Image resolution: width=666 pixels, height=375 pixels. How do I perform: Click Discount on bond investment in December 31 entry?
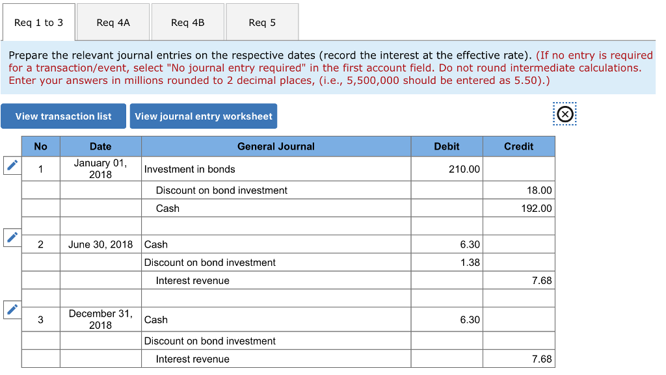pos(276,341)
